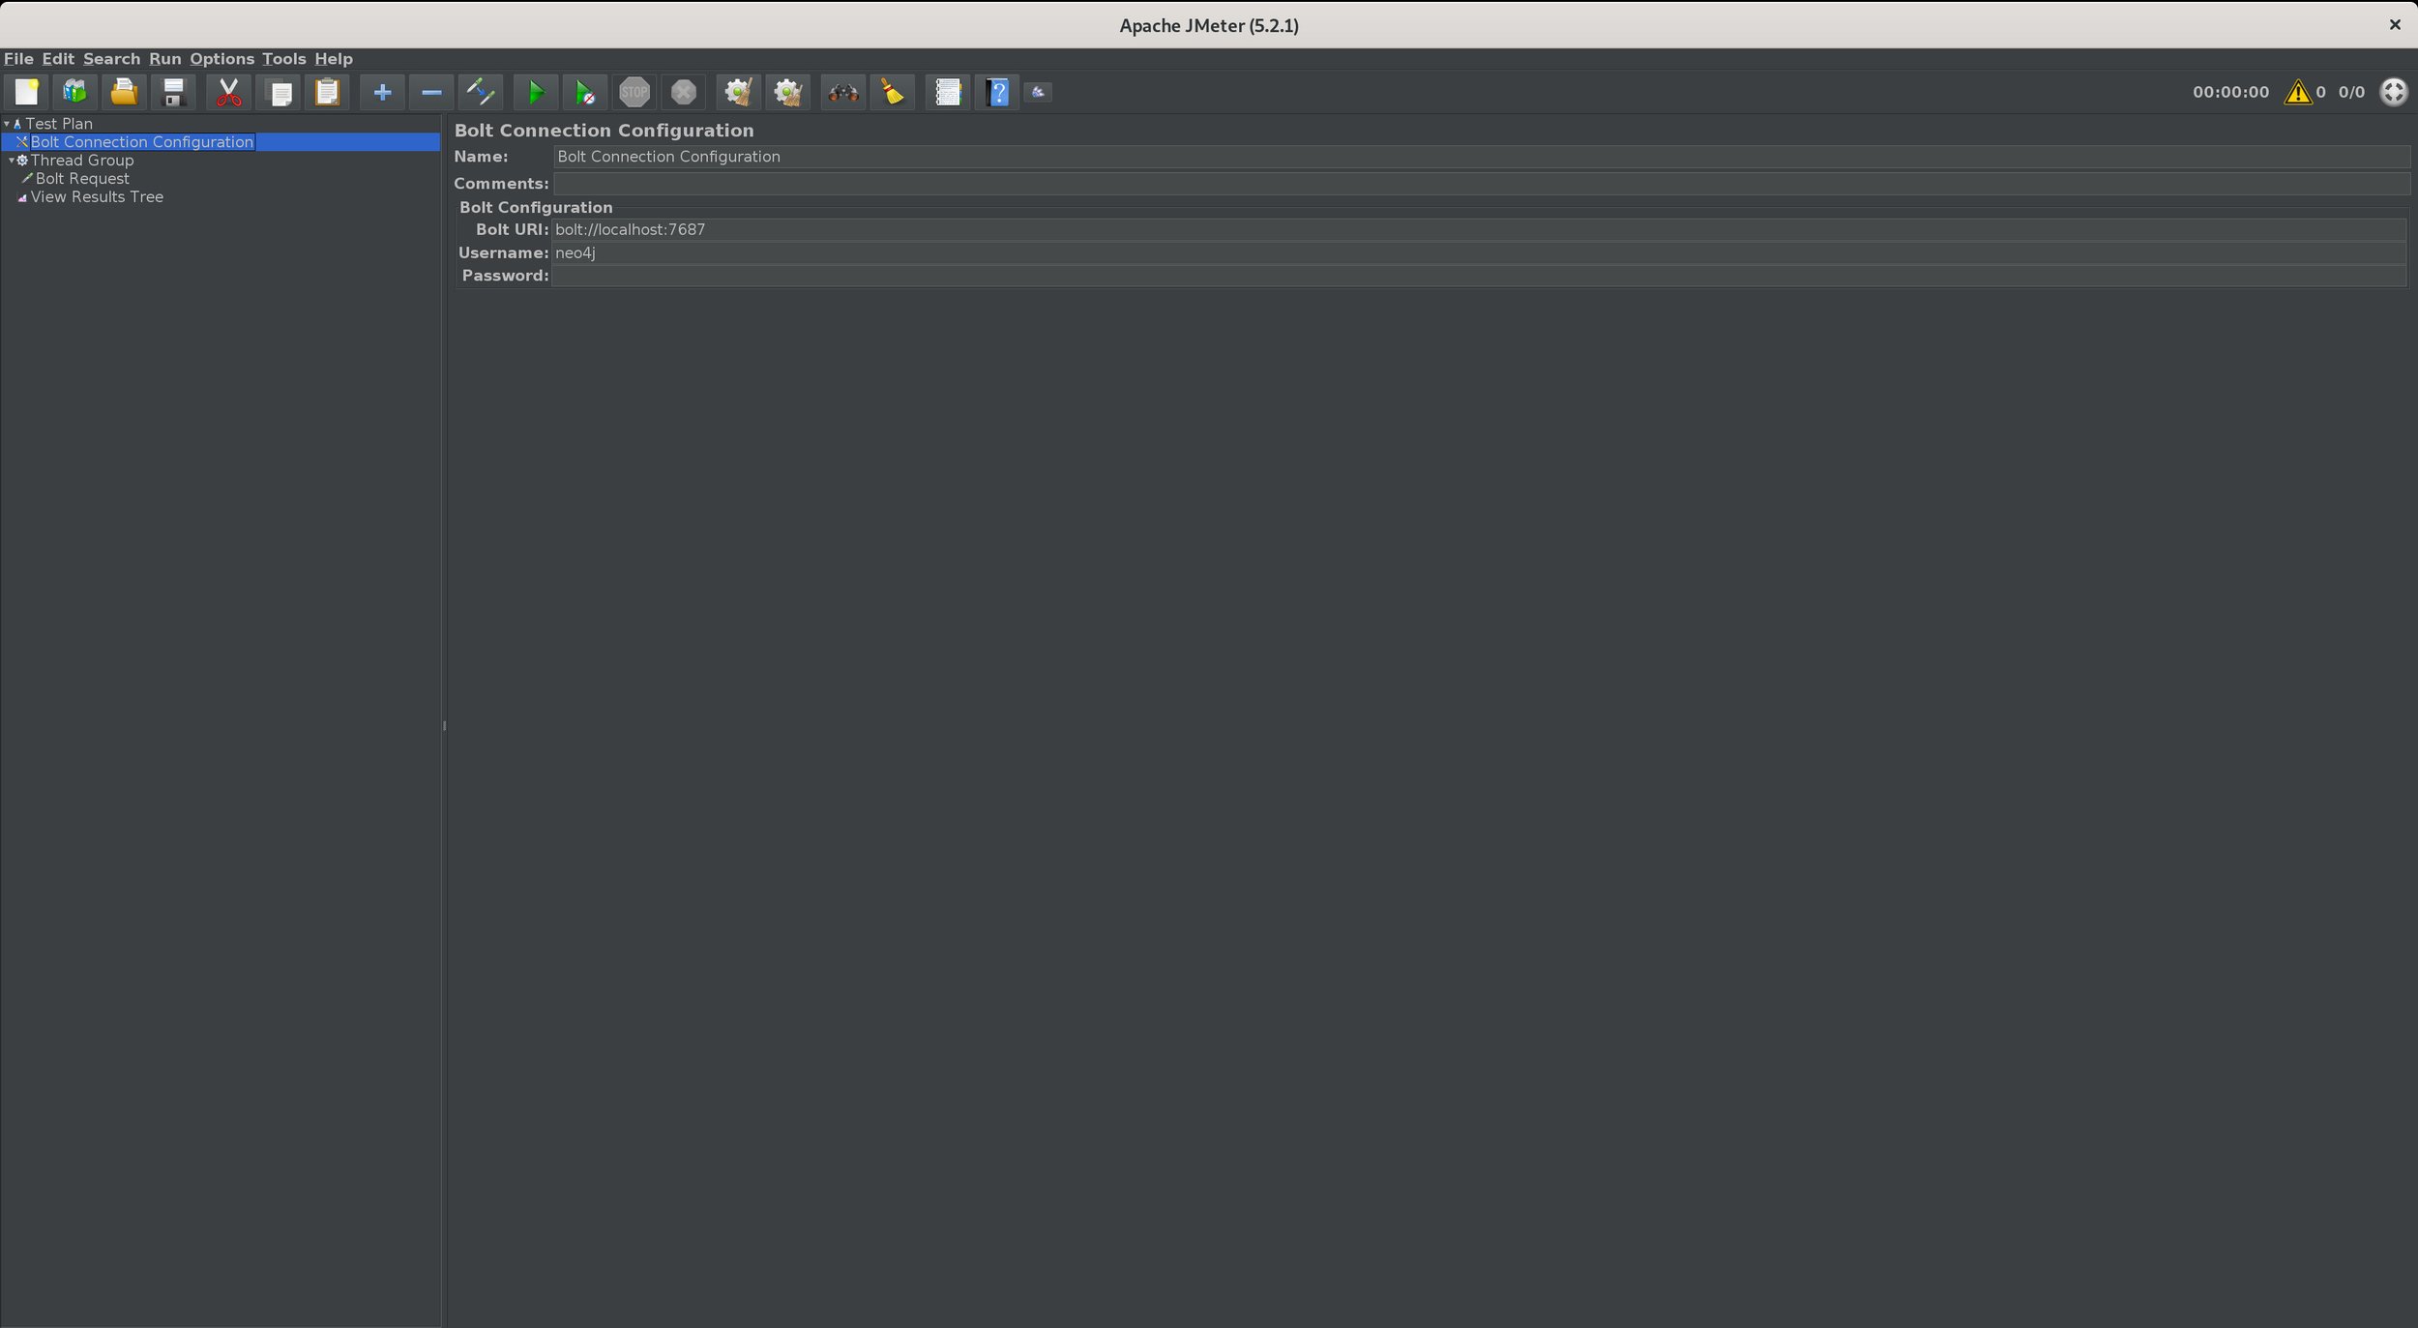Open a test plan file icon

point(124,93)
